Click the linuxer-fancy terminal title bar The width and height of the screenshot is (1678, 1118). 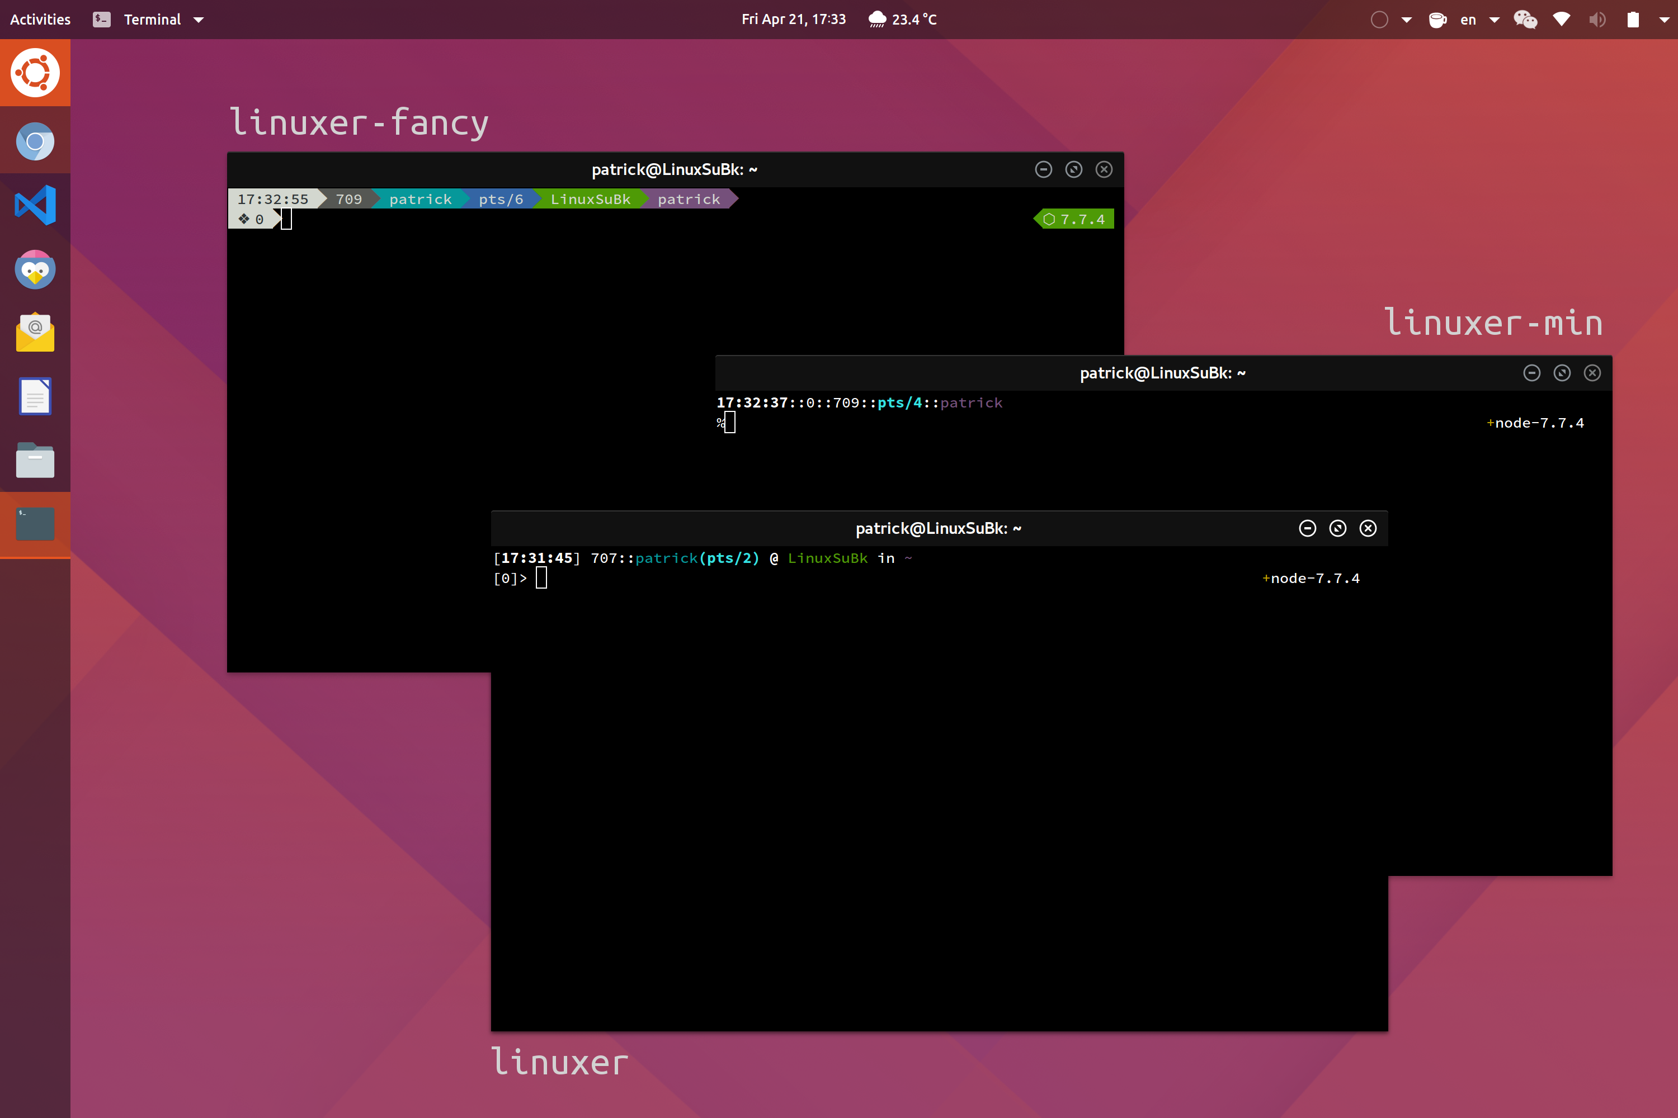[x=673, y=170]
